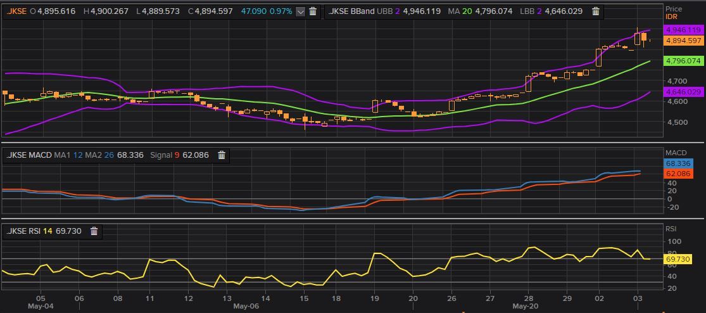Click the .JKSE symbol label in price header
This screenshot has height=313, width=706.
(16, 11)
